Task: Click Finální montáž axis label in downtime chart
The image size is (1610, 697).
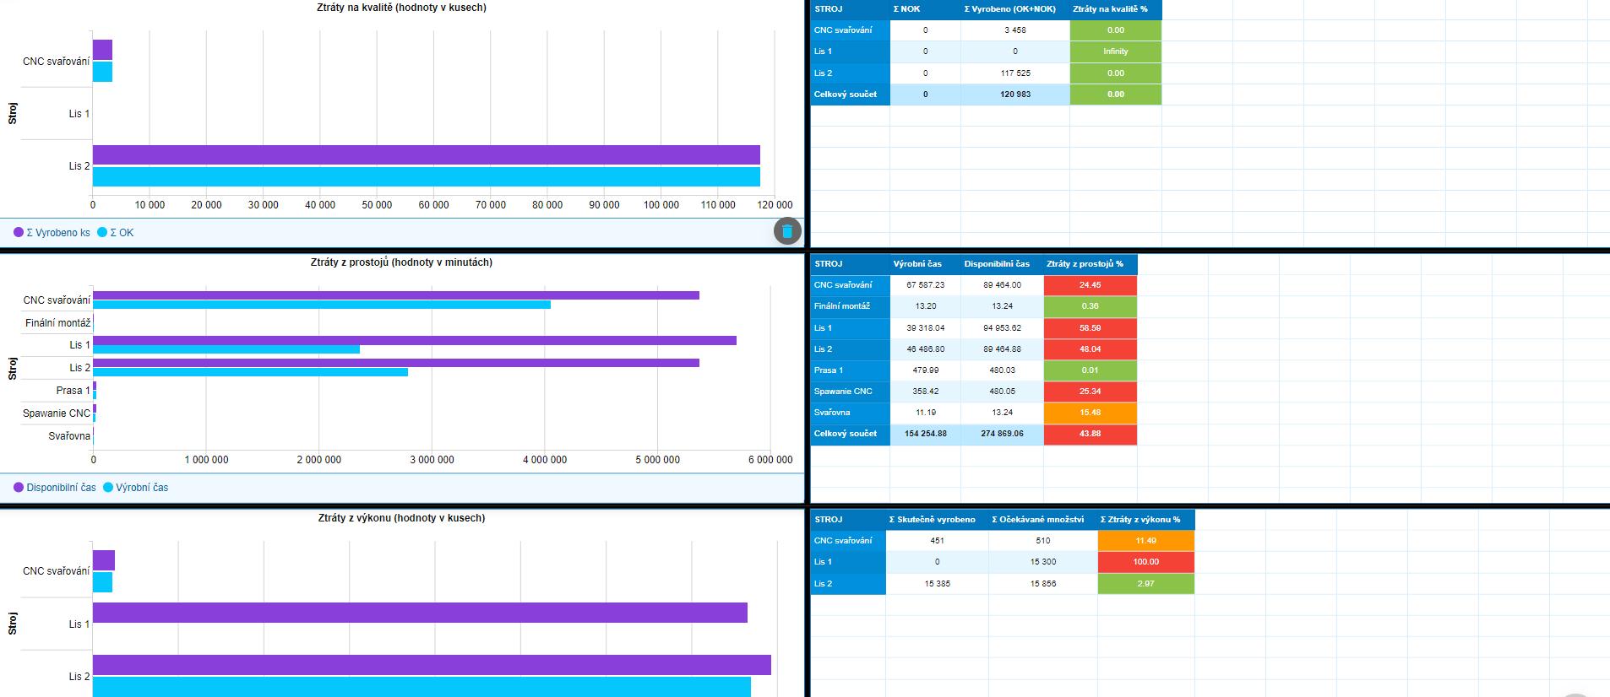Action: (57, 323)
